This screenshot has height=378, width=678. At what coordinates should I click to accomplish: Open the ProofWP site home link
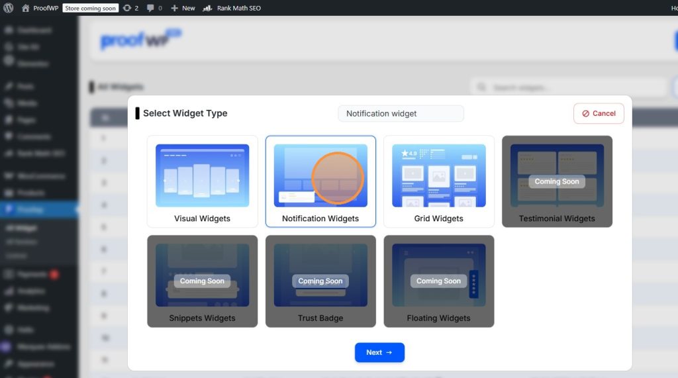(40, 8)
